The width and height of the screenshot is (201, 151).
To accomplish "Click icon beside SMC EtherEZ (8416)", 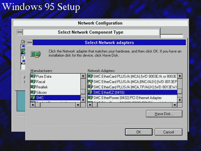I will coord(90,92).
